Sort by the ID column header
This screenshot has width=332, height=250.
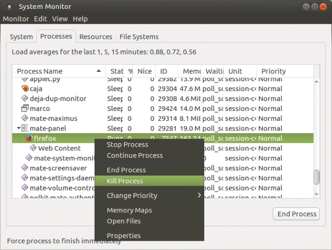pyautogui.click(x=166, y=71)
